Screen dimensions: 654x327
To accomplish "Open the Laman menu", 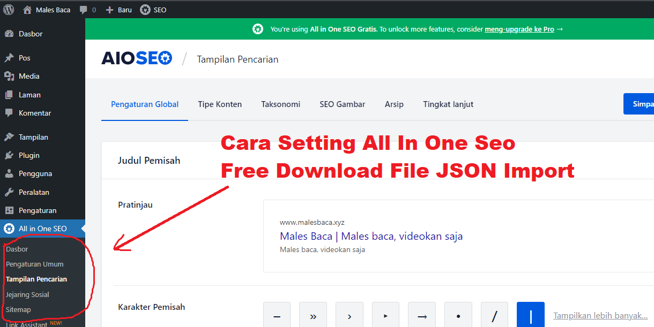I will click(42, 95).
